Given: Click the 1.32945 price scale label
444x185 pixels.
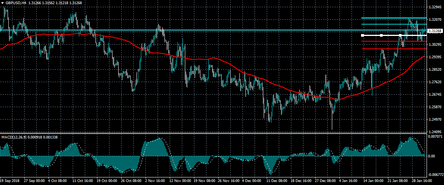Looking at the screenshot, I should [x=435, y=7].
